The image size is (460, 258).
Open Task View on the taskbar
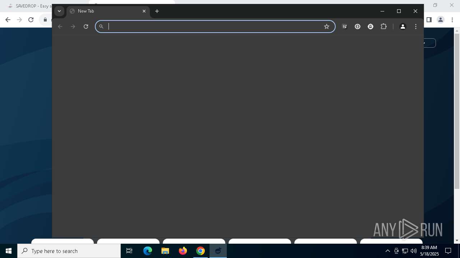point(129,251)
